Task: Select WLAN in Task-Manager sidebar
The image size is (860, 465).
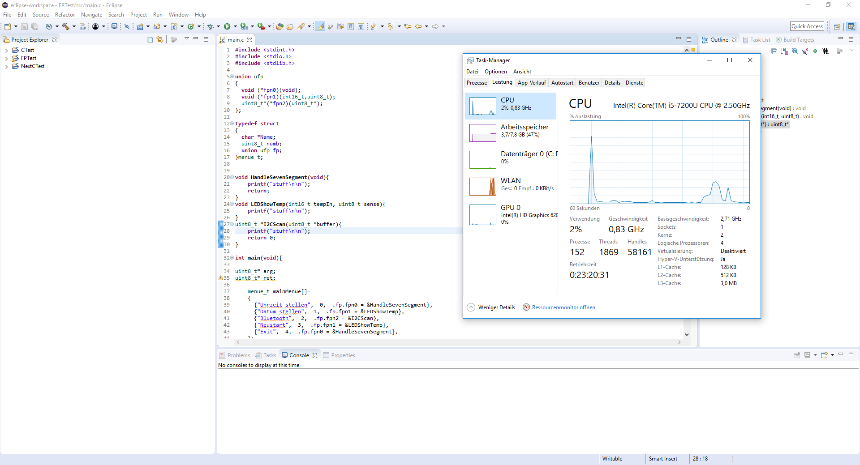Action: click(x=511, y=187)
